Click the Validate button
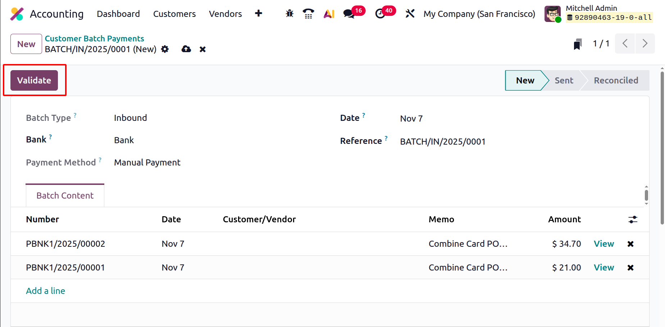Image resolution: width=665 pixels, height=327 pixels. [34, 80]
